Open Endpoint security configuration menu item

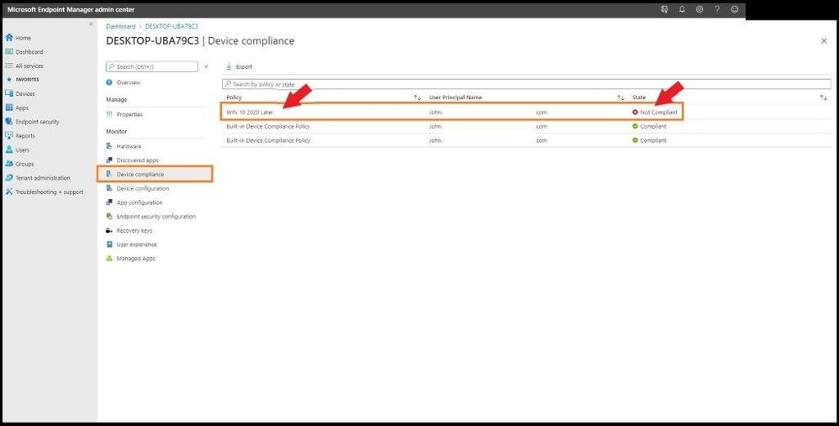click(156, 217)
